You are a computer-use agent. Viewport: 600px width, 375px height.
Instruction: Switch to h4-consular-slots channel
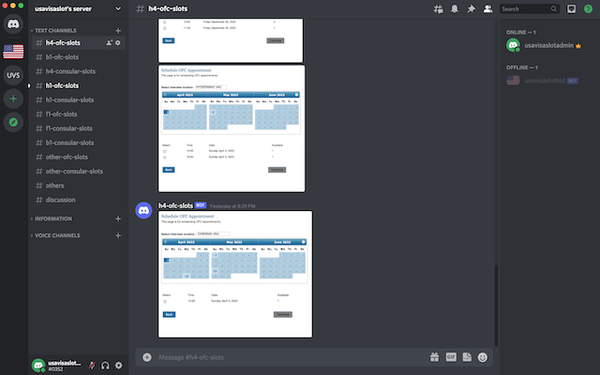(x=78, y=71)
